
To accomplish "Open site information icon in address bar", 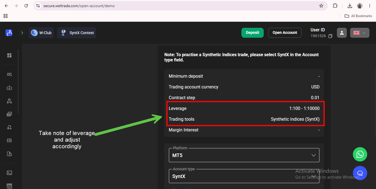I will click(38, 6).
